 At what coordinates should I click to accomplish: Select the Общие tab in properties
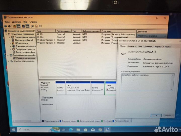(122, 46)
